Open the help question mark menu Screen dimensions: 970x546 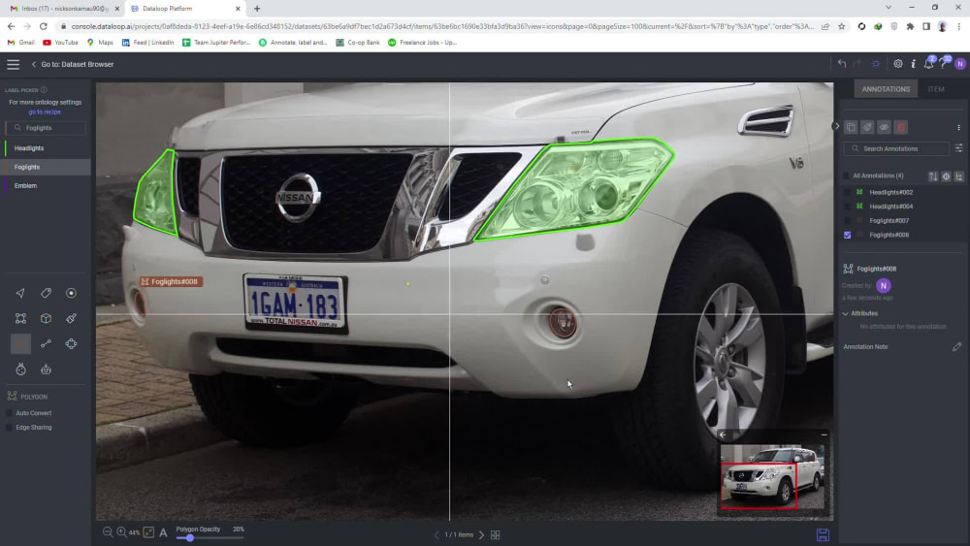coord(944,63)
